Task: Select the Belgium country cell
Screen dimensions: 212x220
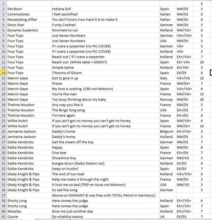Action: [168, 131]
